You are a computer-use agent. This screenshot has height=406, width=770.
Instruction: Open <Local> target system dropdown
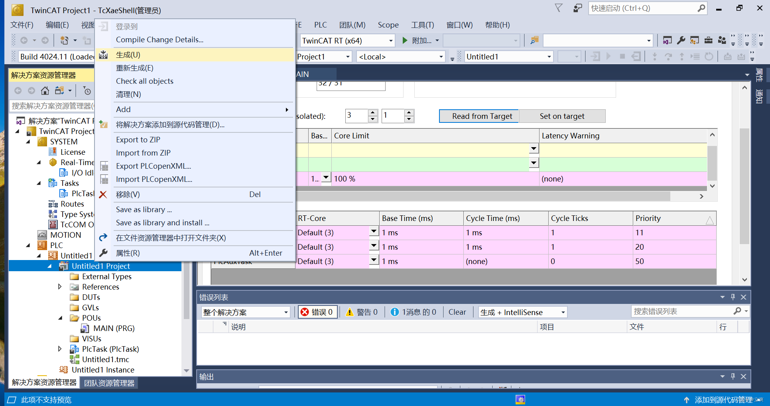point(401,57)
